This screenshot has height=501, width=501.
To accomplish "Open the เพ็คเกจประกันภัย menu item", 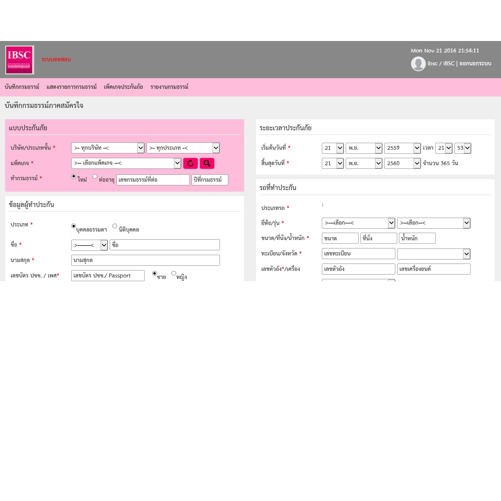I will [123, 87].
